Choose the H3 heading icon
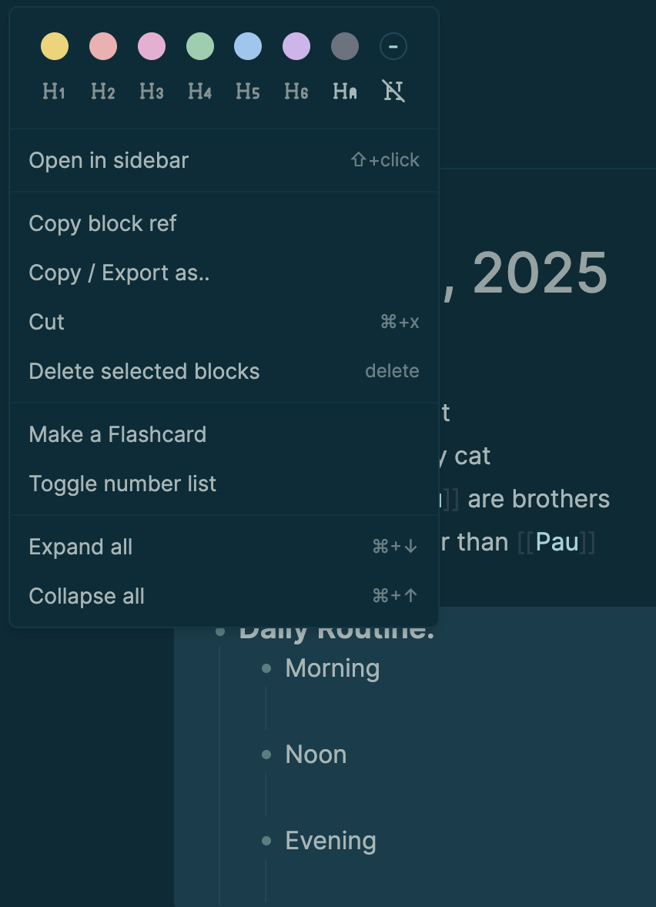Screen dimensions: 656x907 [151, 92]
